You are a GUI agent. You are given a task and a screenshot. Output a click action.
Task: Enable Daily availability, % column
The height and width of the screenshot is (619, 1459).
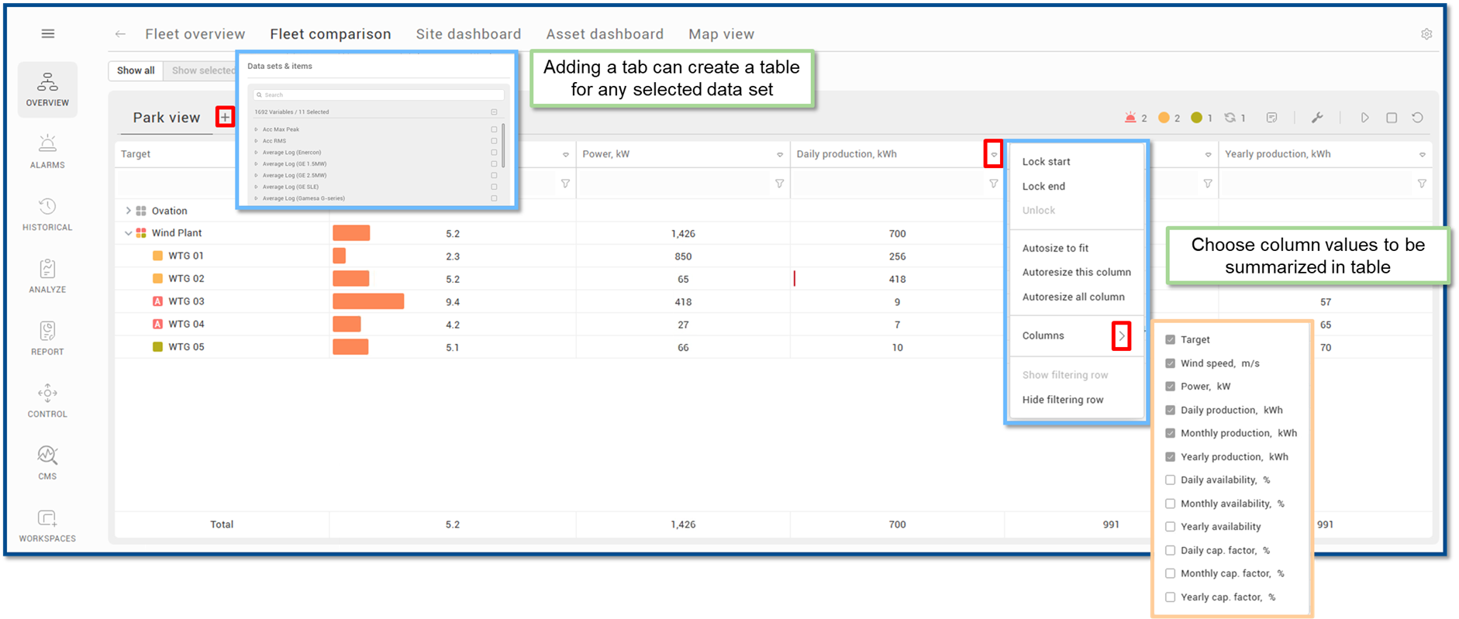click(1171, 480)
